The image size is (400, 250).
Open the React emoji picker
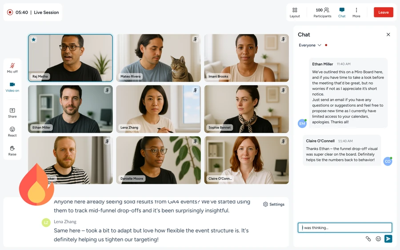click(12, 132)
